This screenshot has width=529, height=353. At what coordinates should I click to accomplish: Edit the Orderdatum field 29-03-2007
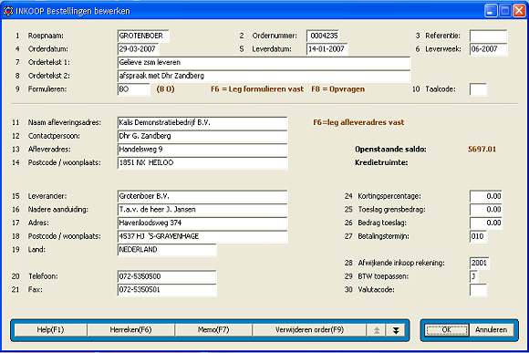[139, 49]
